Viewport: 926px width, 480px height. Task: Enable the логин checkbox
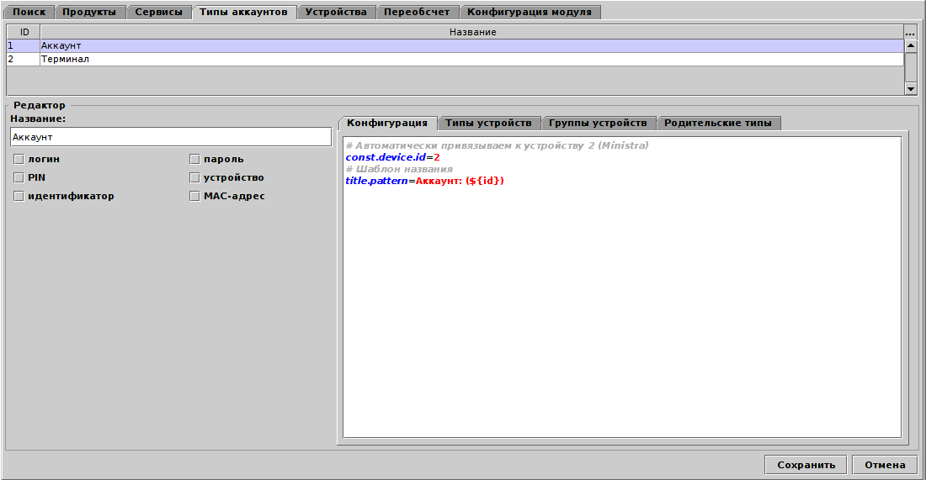click(x=18, y=159)
